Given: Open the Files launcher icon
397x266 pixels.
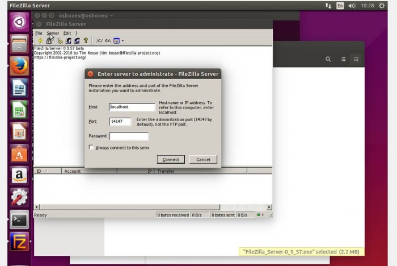Looking at the screenshot, I should 19,44.
